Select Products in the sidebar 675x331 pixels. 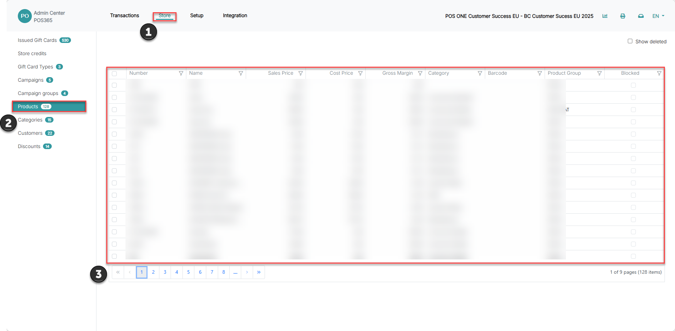pos(49,106)
